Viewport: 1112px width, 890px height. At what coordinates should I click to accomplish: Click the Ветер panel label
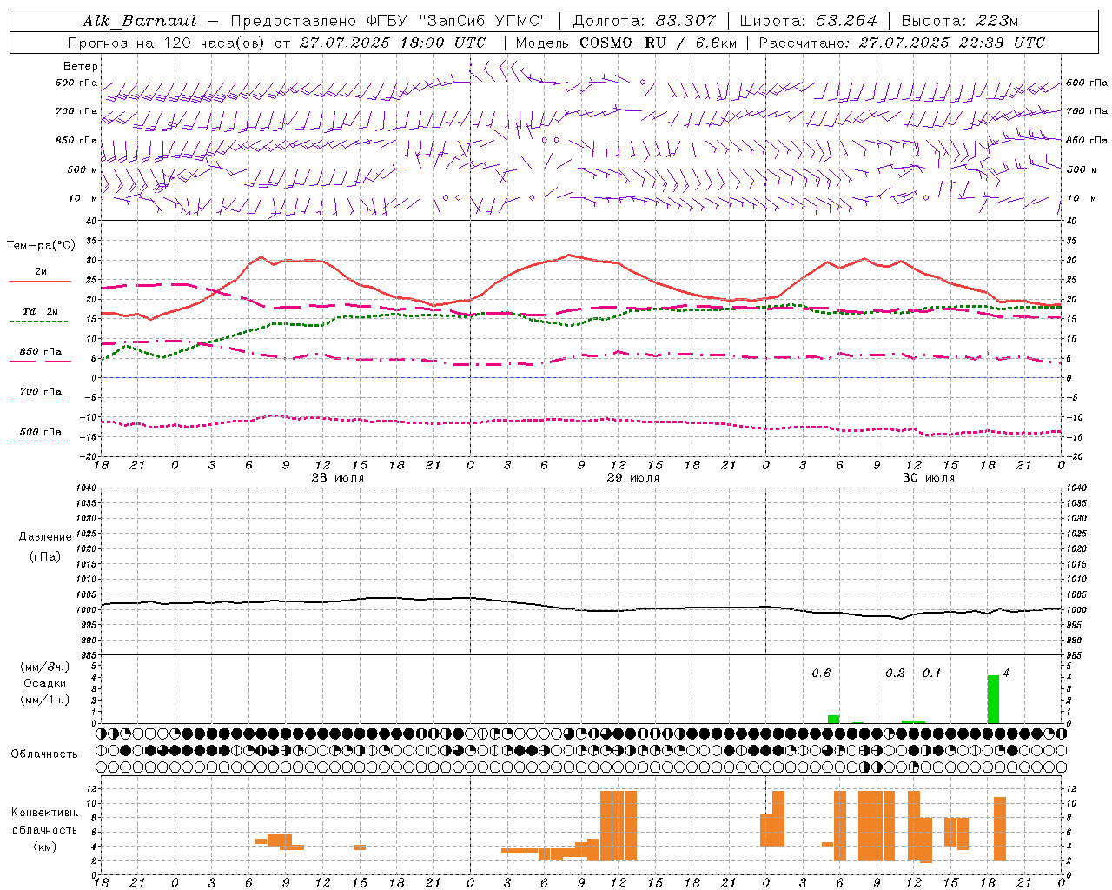pyautogui.click(x=81, y=66)
